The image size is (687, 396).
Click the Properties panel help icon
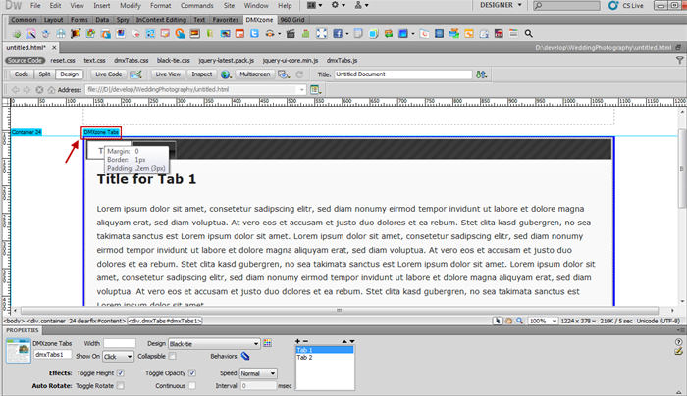click(x=677, y=344)
